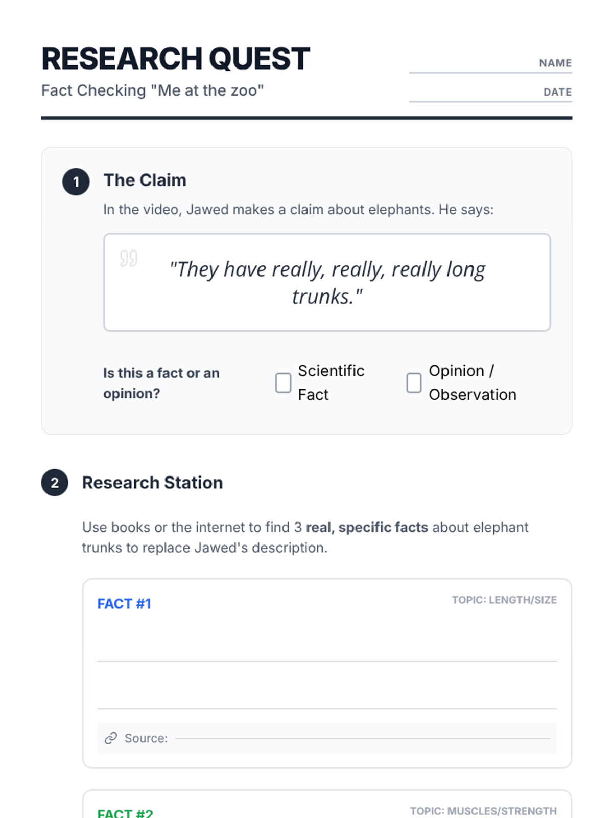
Task: Click the number 2 step badge
Action: (55, 483)
